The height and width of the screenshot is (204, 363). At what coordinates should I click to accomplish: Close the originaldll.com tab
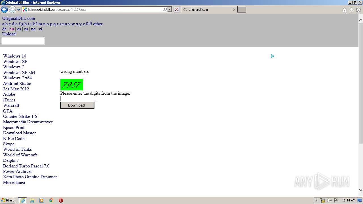(234, 10)
